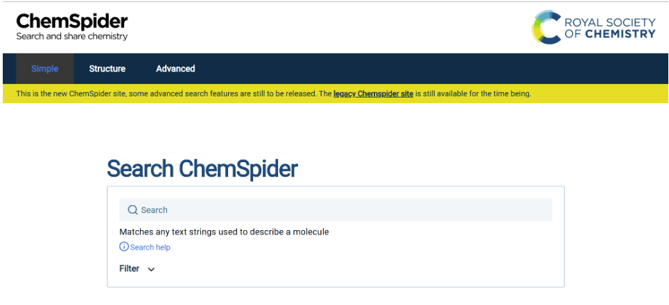Screen dimensions: 669x305
Task: Open the Search help link
Action: tap(150, 247)
